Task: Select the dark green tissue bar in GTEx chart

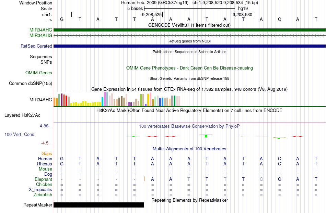Action: [x=174, y=101]
